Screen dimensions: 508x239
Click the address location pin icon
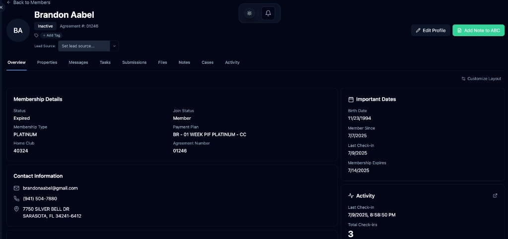[x=16, y=209]
